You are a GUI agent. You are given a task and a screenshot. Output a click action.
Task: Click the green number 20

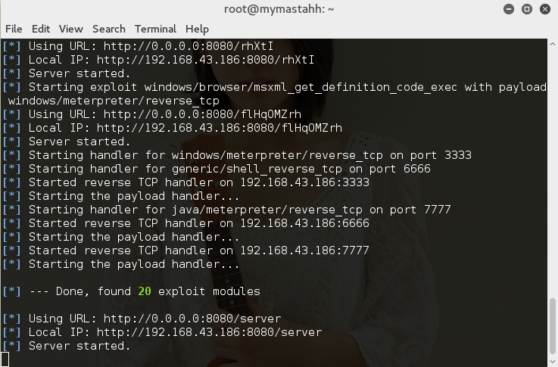pyautogui.click(x=145, y=291)
